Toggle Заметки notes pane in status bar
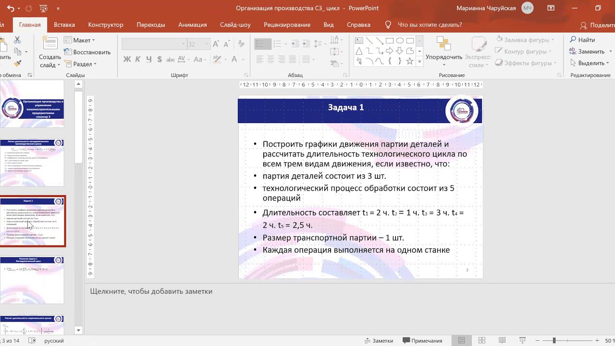The height and width of the screenshot is (346, 615). pyautogui.click(x=378, y=341)
